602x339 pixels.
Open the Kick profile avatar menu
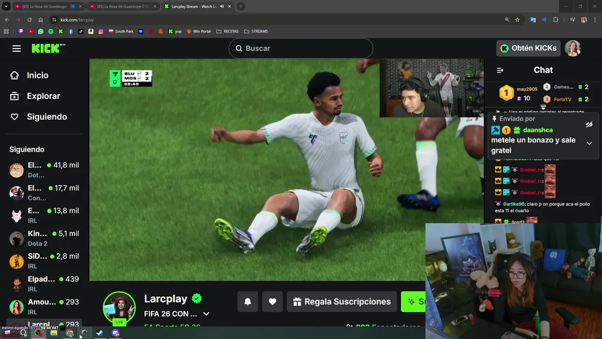pyautogui.click(x=573, y=48)
